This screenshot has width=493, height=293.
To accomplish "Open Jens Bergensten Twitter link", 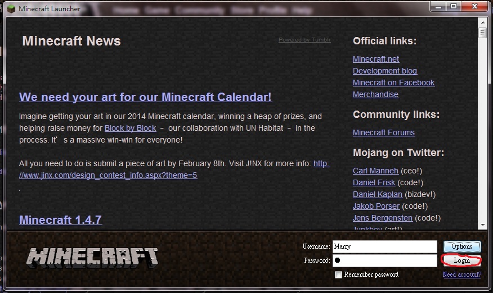I will (x=383, y=218).
